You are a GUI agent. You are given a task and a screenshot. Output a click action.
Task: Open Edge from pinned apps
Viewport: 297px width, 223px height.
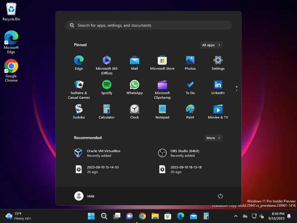point(79,63)
